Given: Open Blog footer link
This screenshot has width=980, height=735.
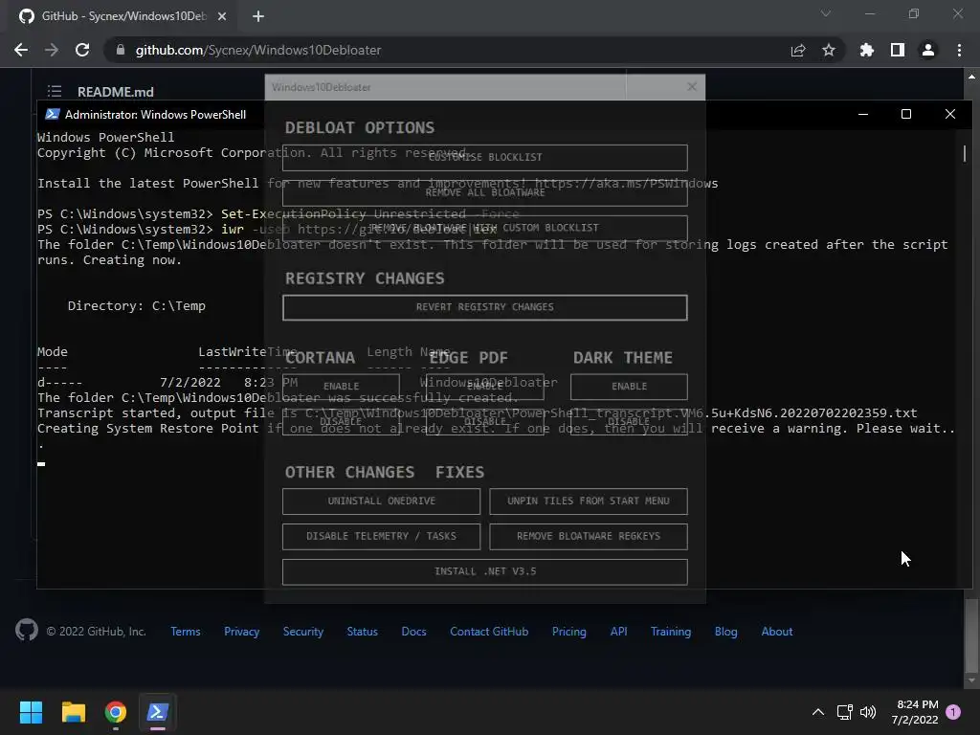Looking at the screenshot, I should [726, 632].
